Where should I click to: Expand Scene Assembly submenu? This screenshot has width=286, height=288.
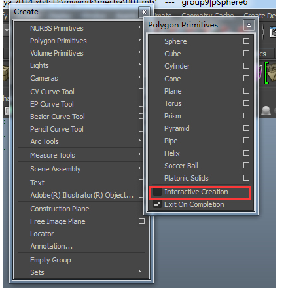139,168
